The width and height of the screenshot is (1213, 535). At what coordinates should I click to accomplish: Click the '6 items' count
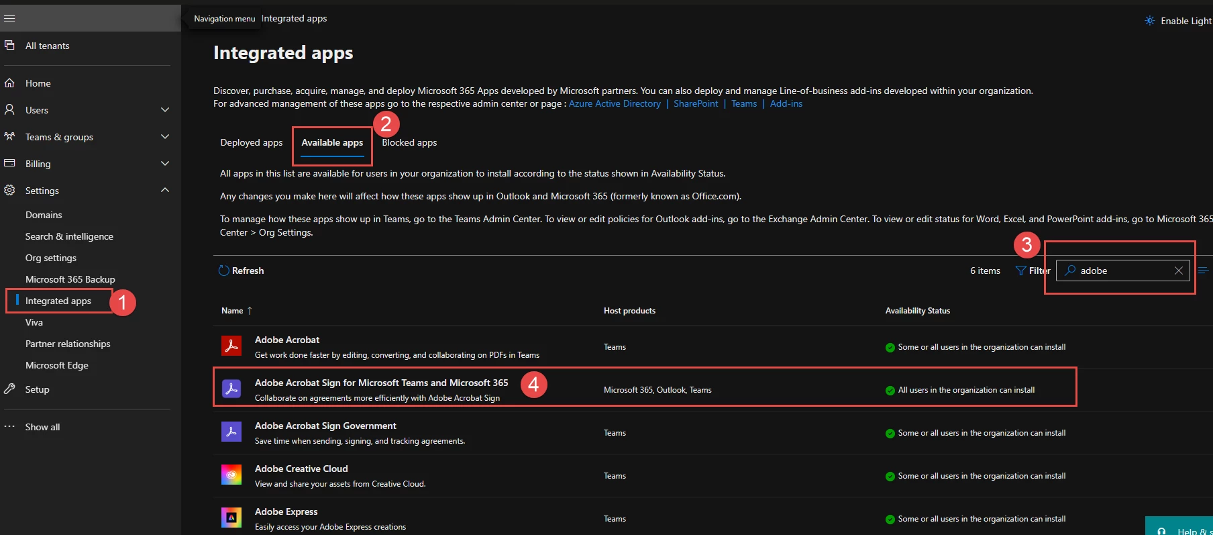click(x=985, y=271)
